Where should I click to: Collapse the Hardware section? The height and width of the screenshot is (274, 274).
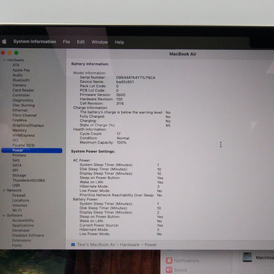[4, 60]
